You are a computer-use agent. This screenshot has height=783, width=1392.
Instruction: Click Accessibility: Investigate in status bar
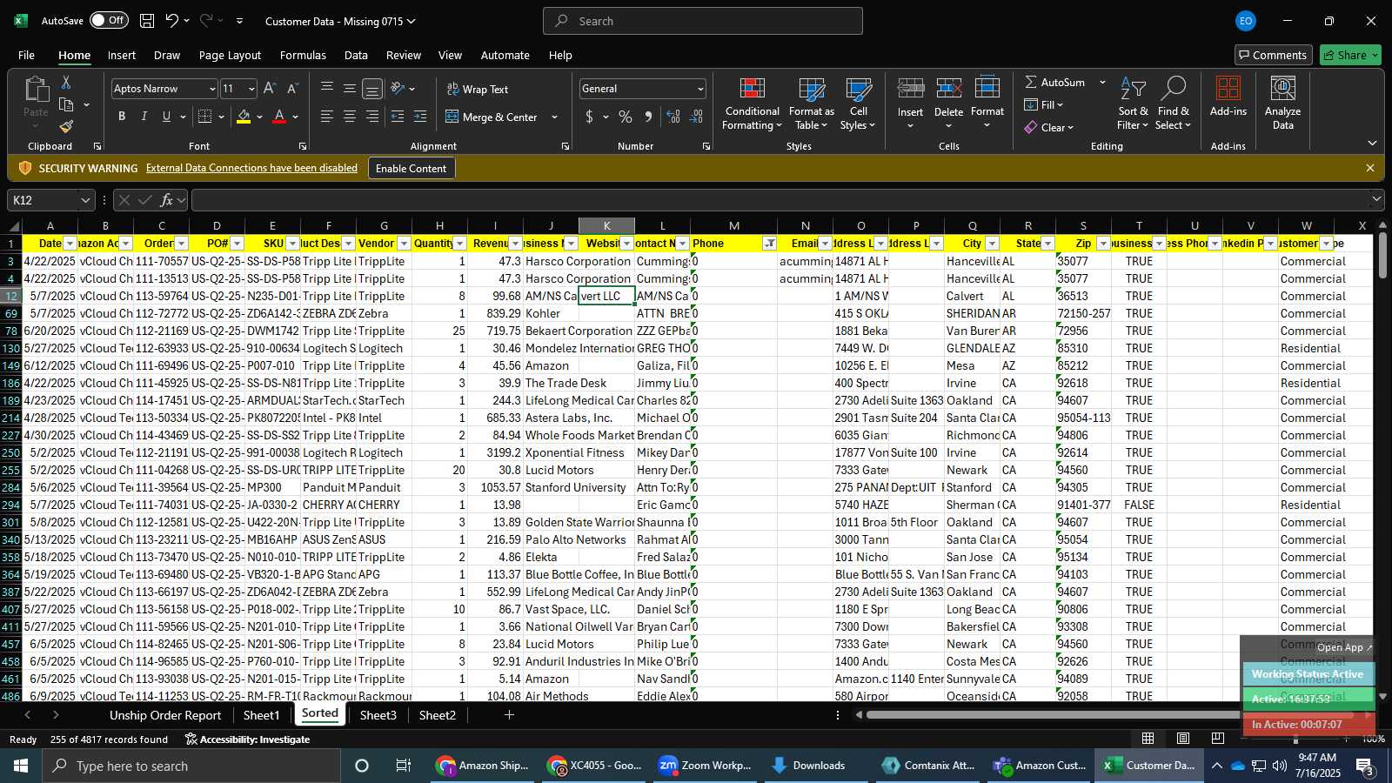[x=247, y=739]
